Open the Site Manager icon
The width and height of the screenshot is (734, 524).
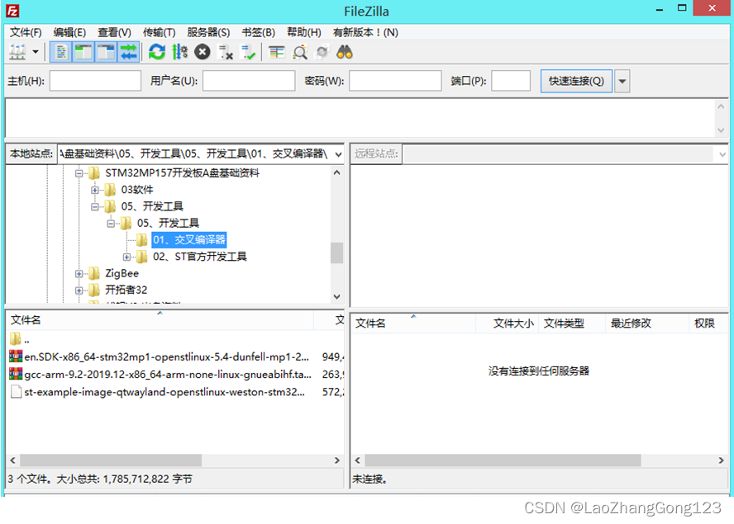(17, 52)
